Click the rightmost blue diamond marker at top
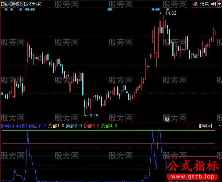222x182 pixels. 168,9
